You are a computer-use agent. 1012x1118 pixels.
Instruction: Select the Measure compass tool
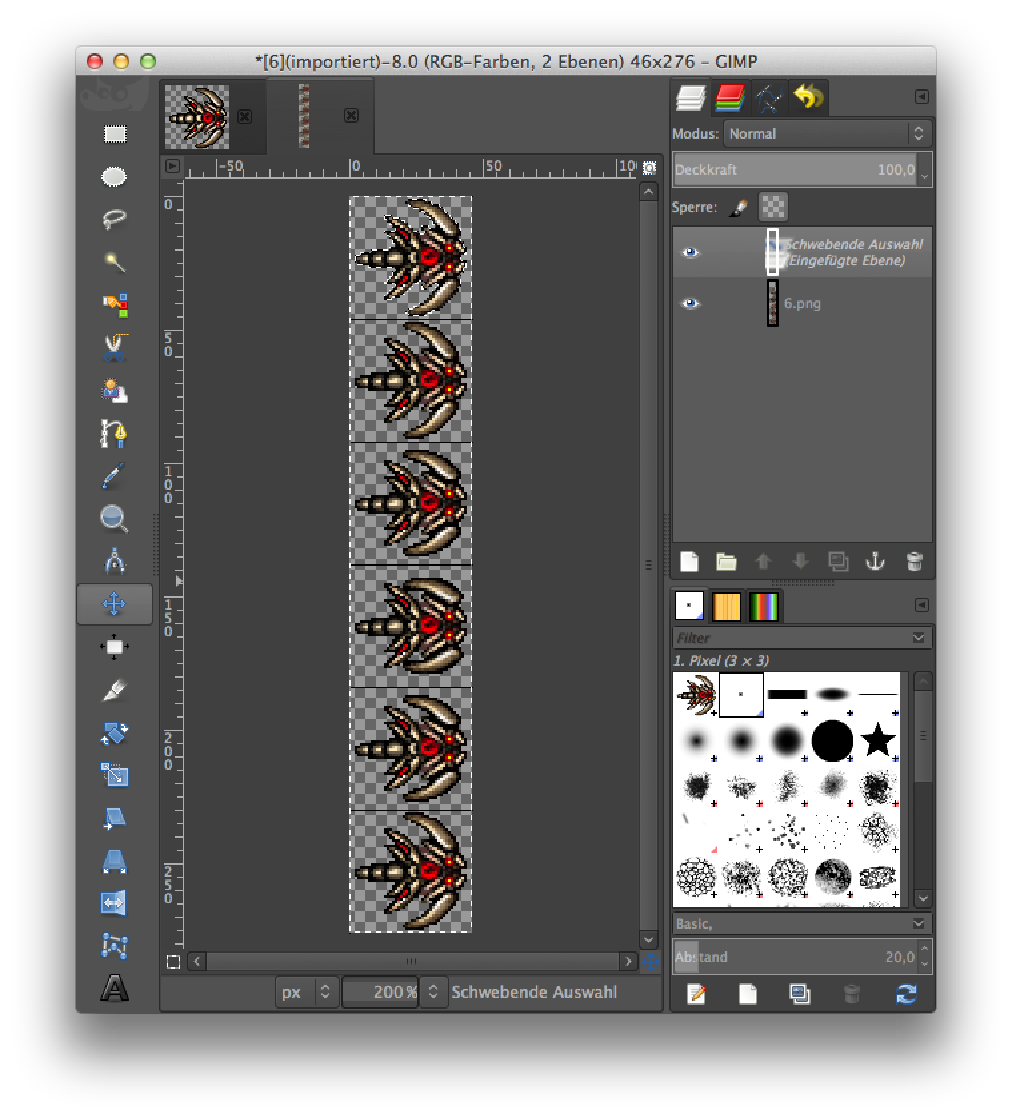point(115,562)
